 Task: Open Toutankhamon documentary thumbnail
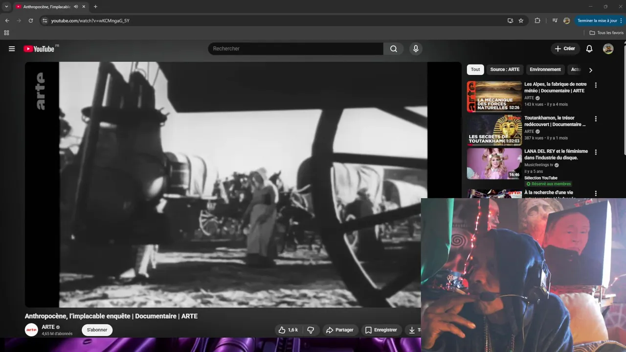tap(494, 130)
